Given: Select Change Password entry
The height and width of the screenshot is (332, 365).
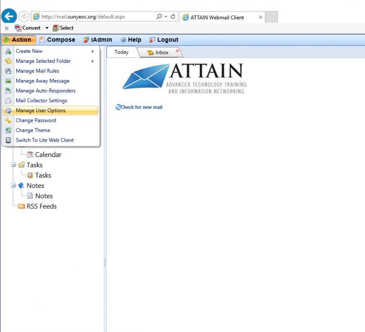Looking at the screenshot, I should coord(50,120).
